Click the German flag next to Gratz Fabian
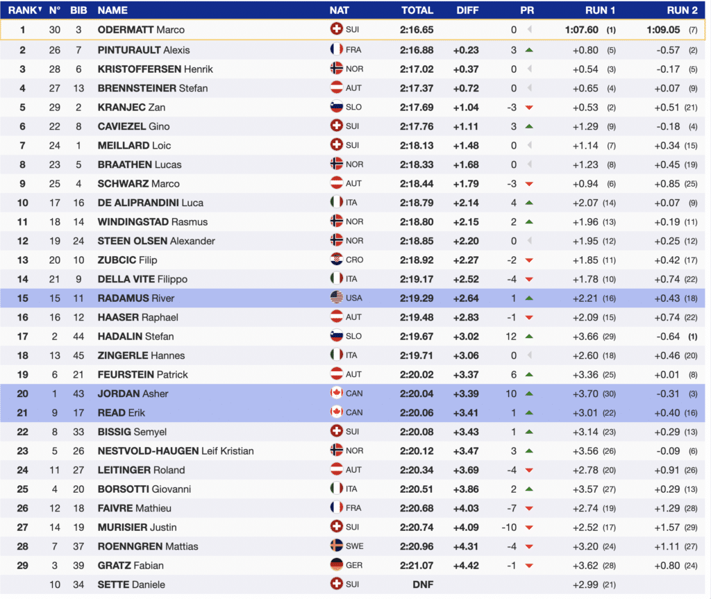This screenshot has height=599, width=711. point(336,566)
